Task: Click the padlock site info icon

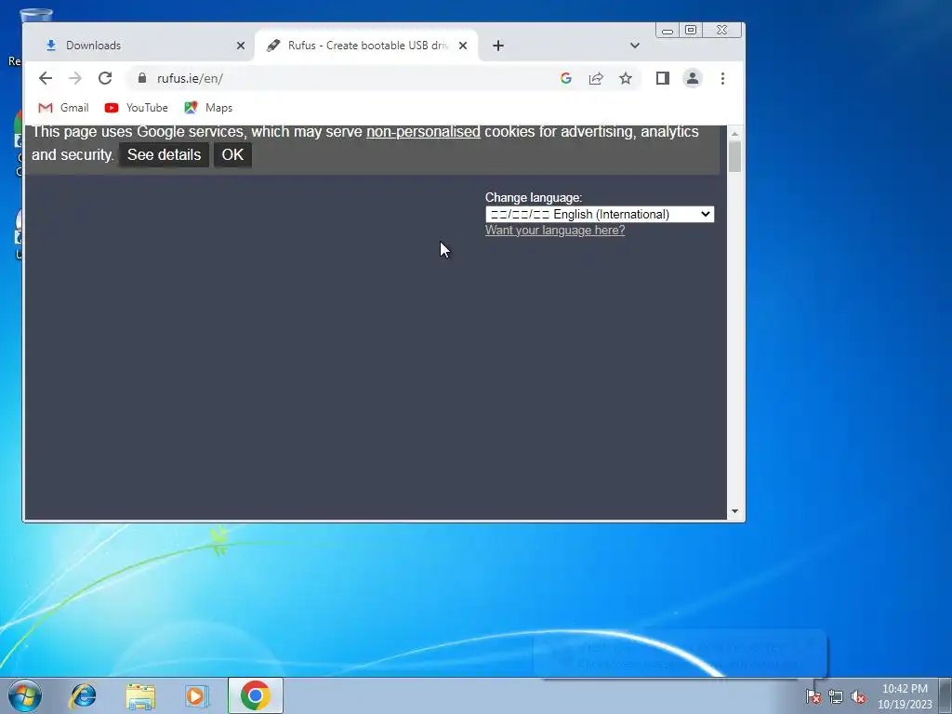Action: [142, 78]
